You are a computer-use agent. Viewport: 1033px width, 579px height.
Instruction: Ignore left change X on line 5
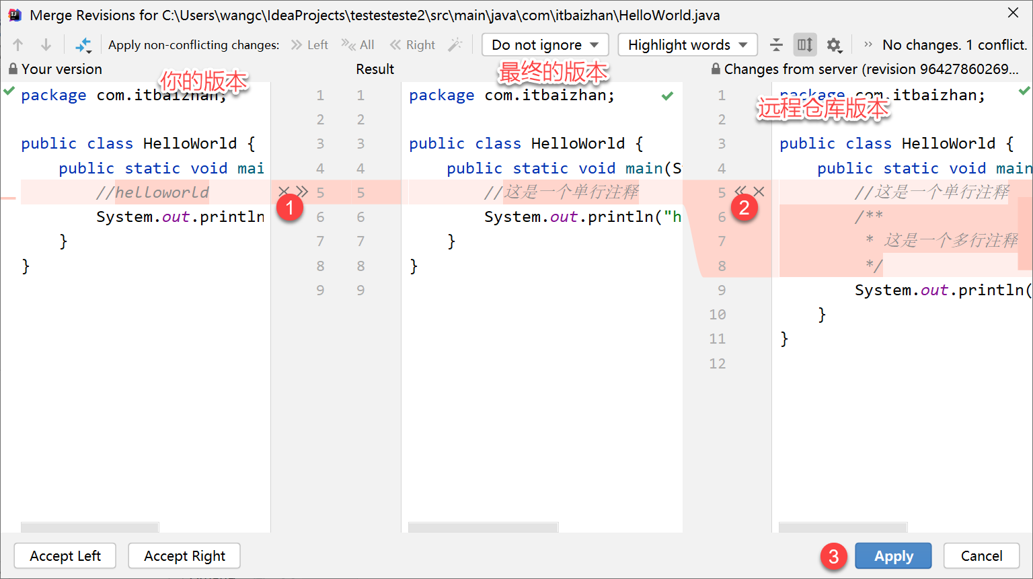pos(284,192)
